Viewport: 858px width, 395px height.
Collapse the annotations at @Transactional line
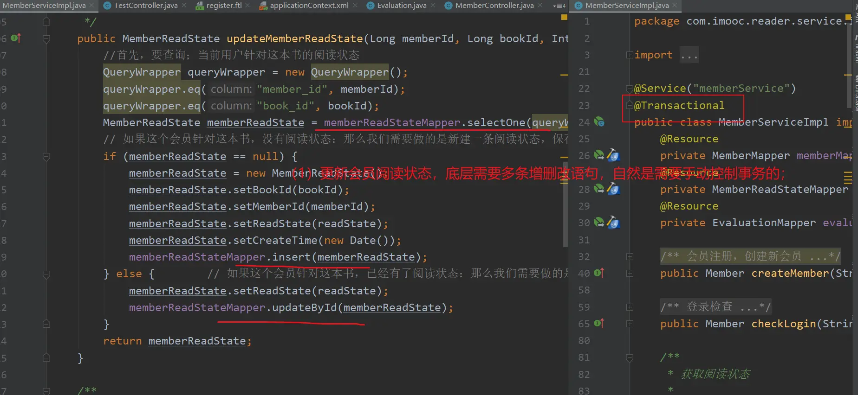(630, 105)
